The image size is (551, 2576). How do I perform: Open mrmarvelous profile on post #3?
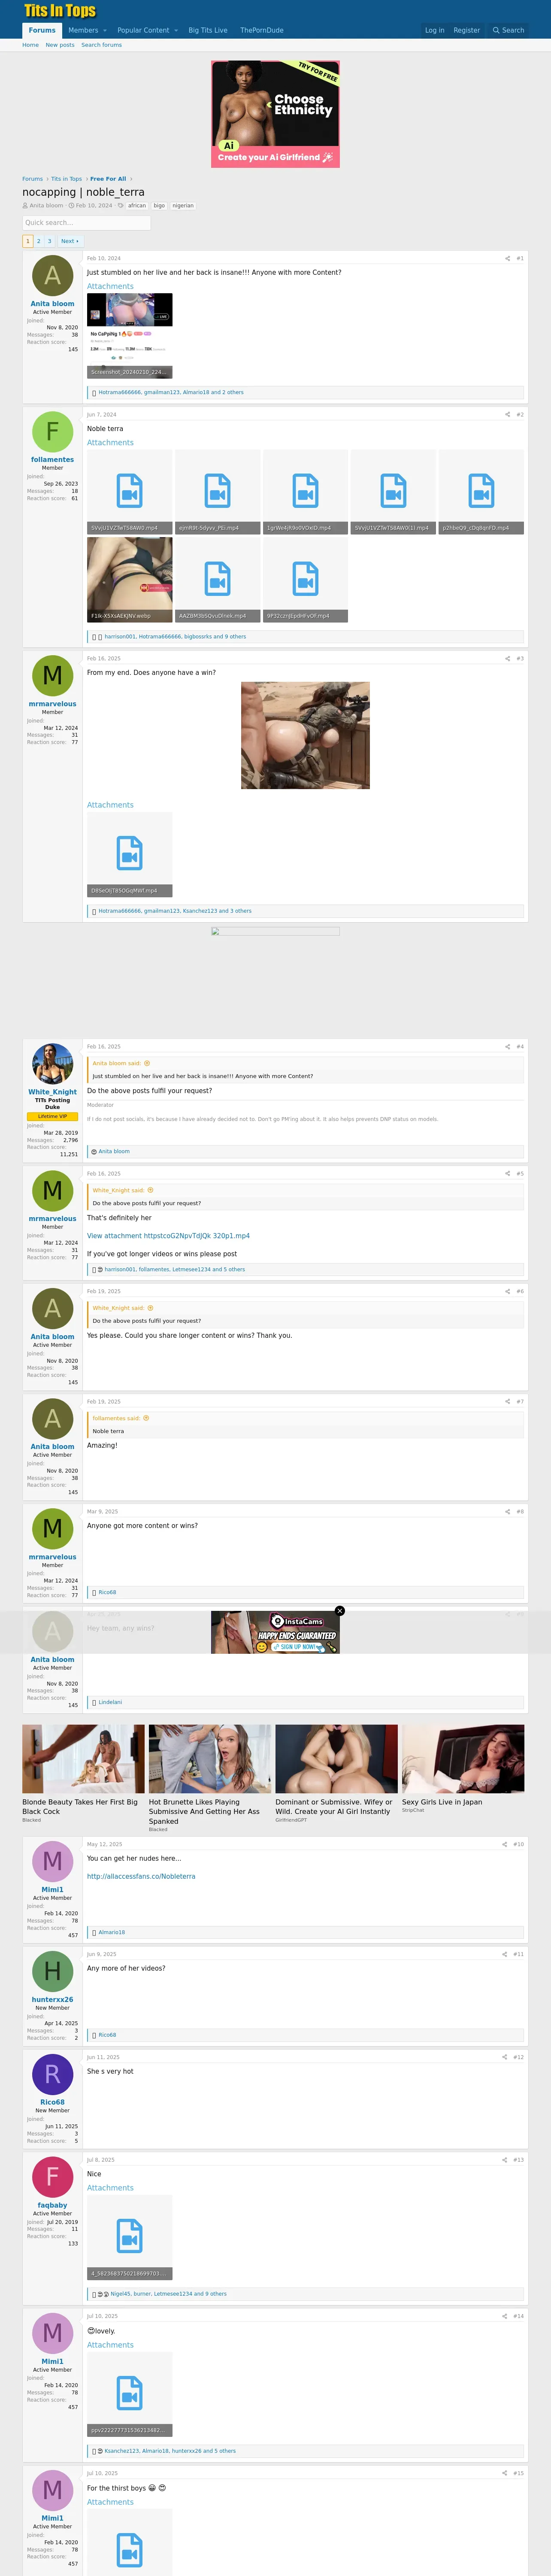point(52,704)
